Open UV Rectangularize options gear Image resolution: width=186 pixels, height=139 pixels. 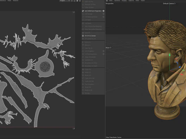pos(103,54)
